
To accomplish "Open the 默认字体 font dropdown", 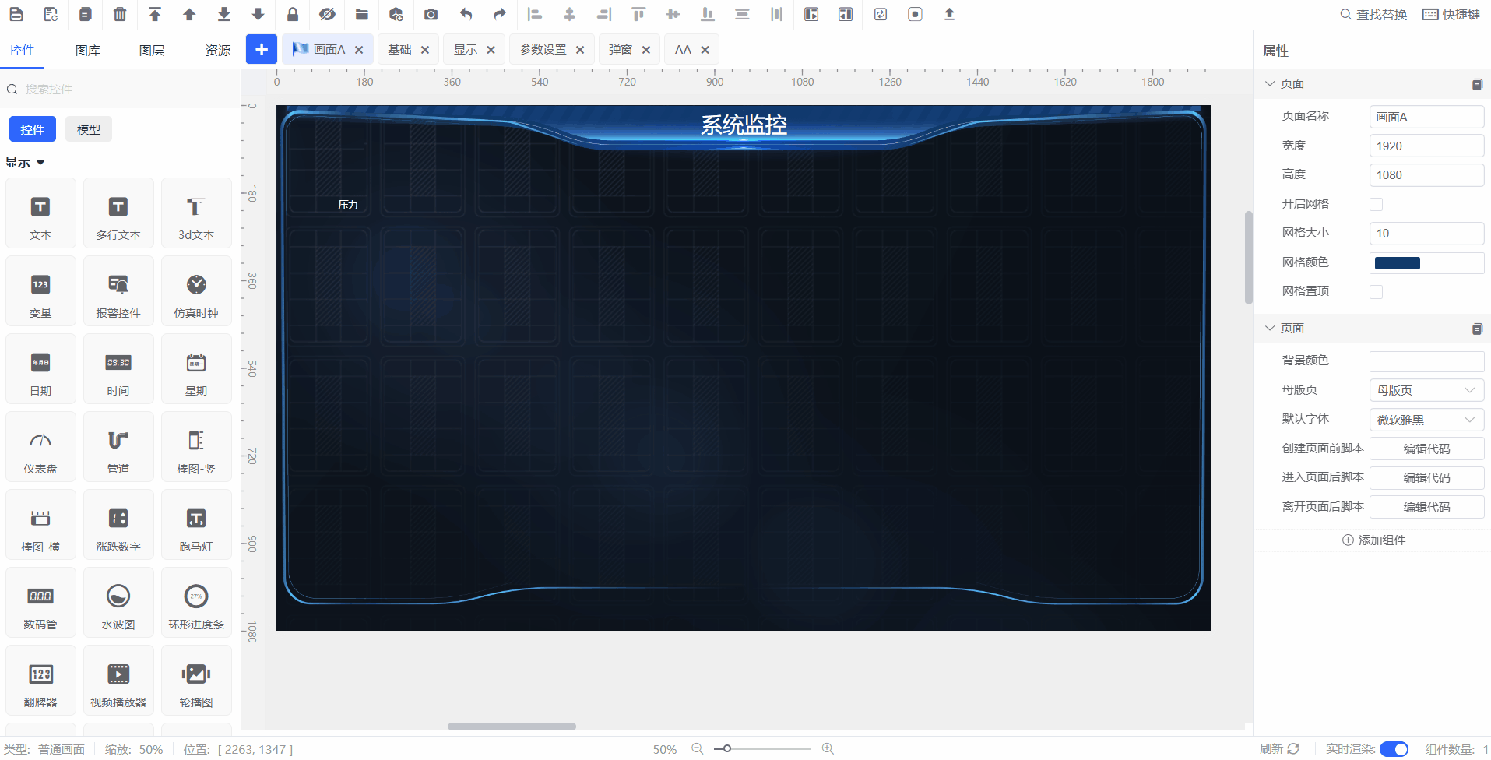I will (x=1426, y=420).
